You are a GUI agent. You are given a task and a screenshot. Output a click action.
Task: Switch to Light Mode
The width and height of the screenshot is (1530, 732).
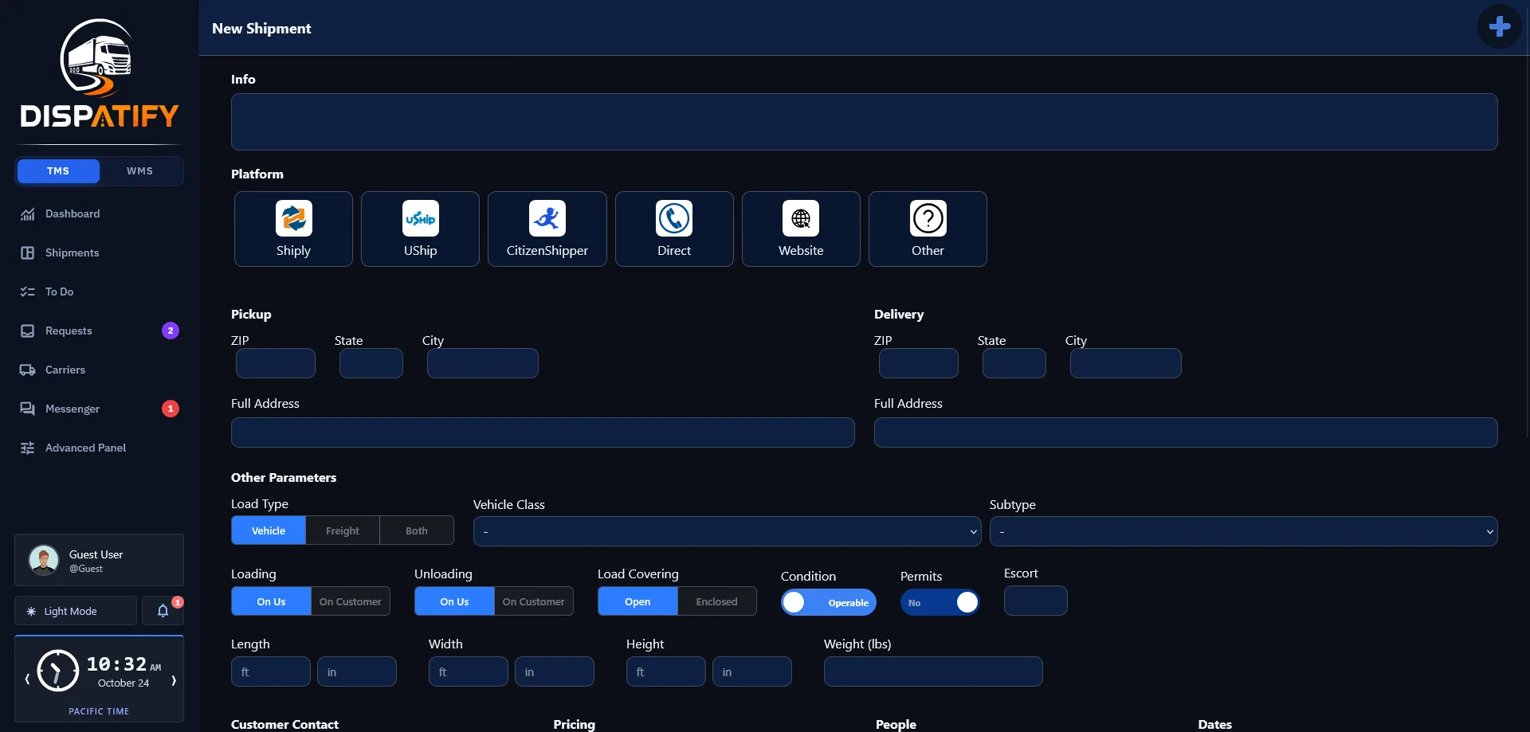(x=76, y=611)
